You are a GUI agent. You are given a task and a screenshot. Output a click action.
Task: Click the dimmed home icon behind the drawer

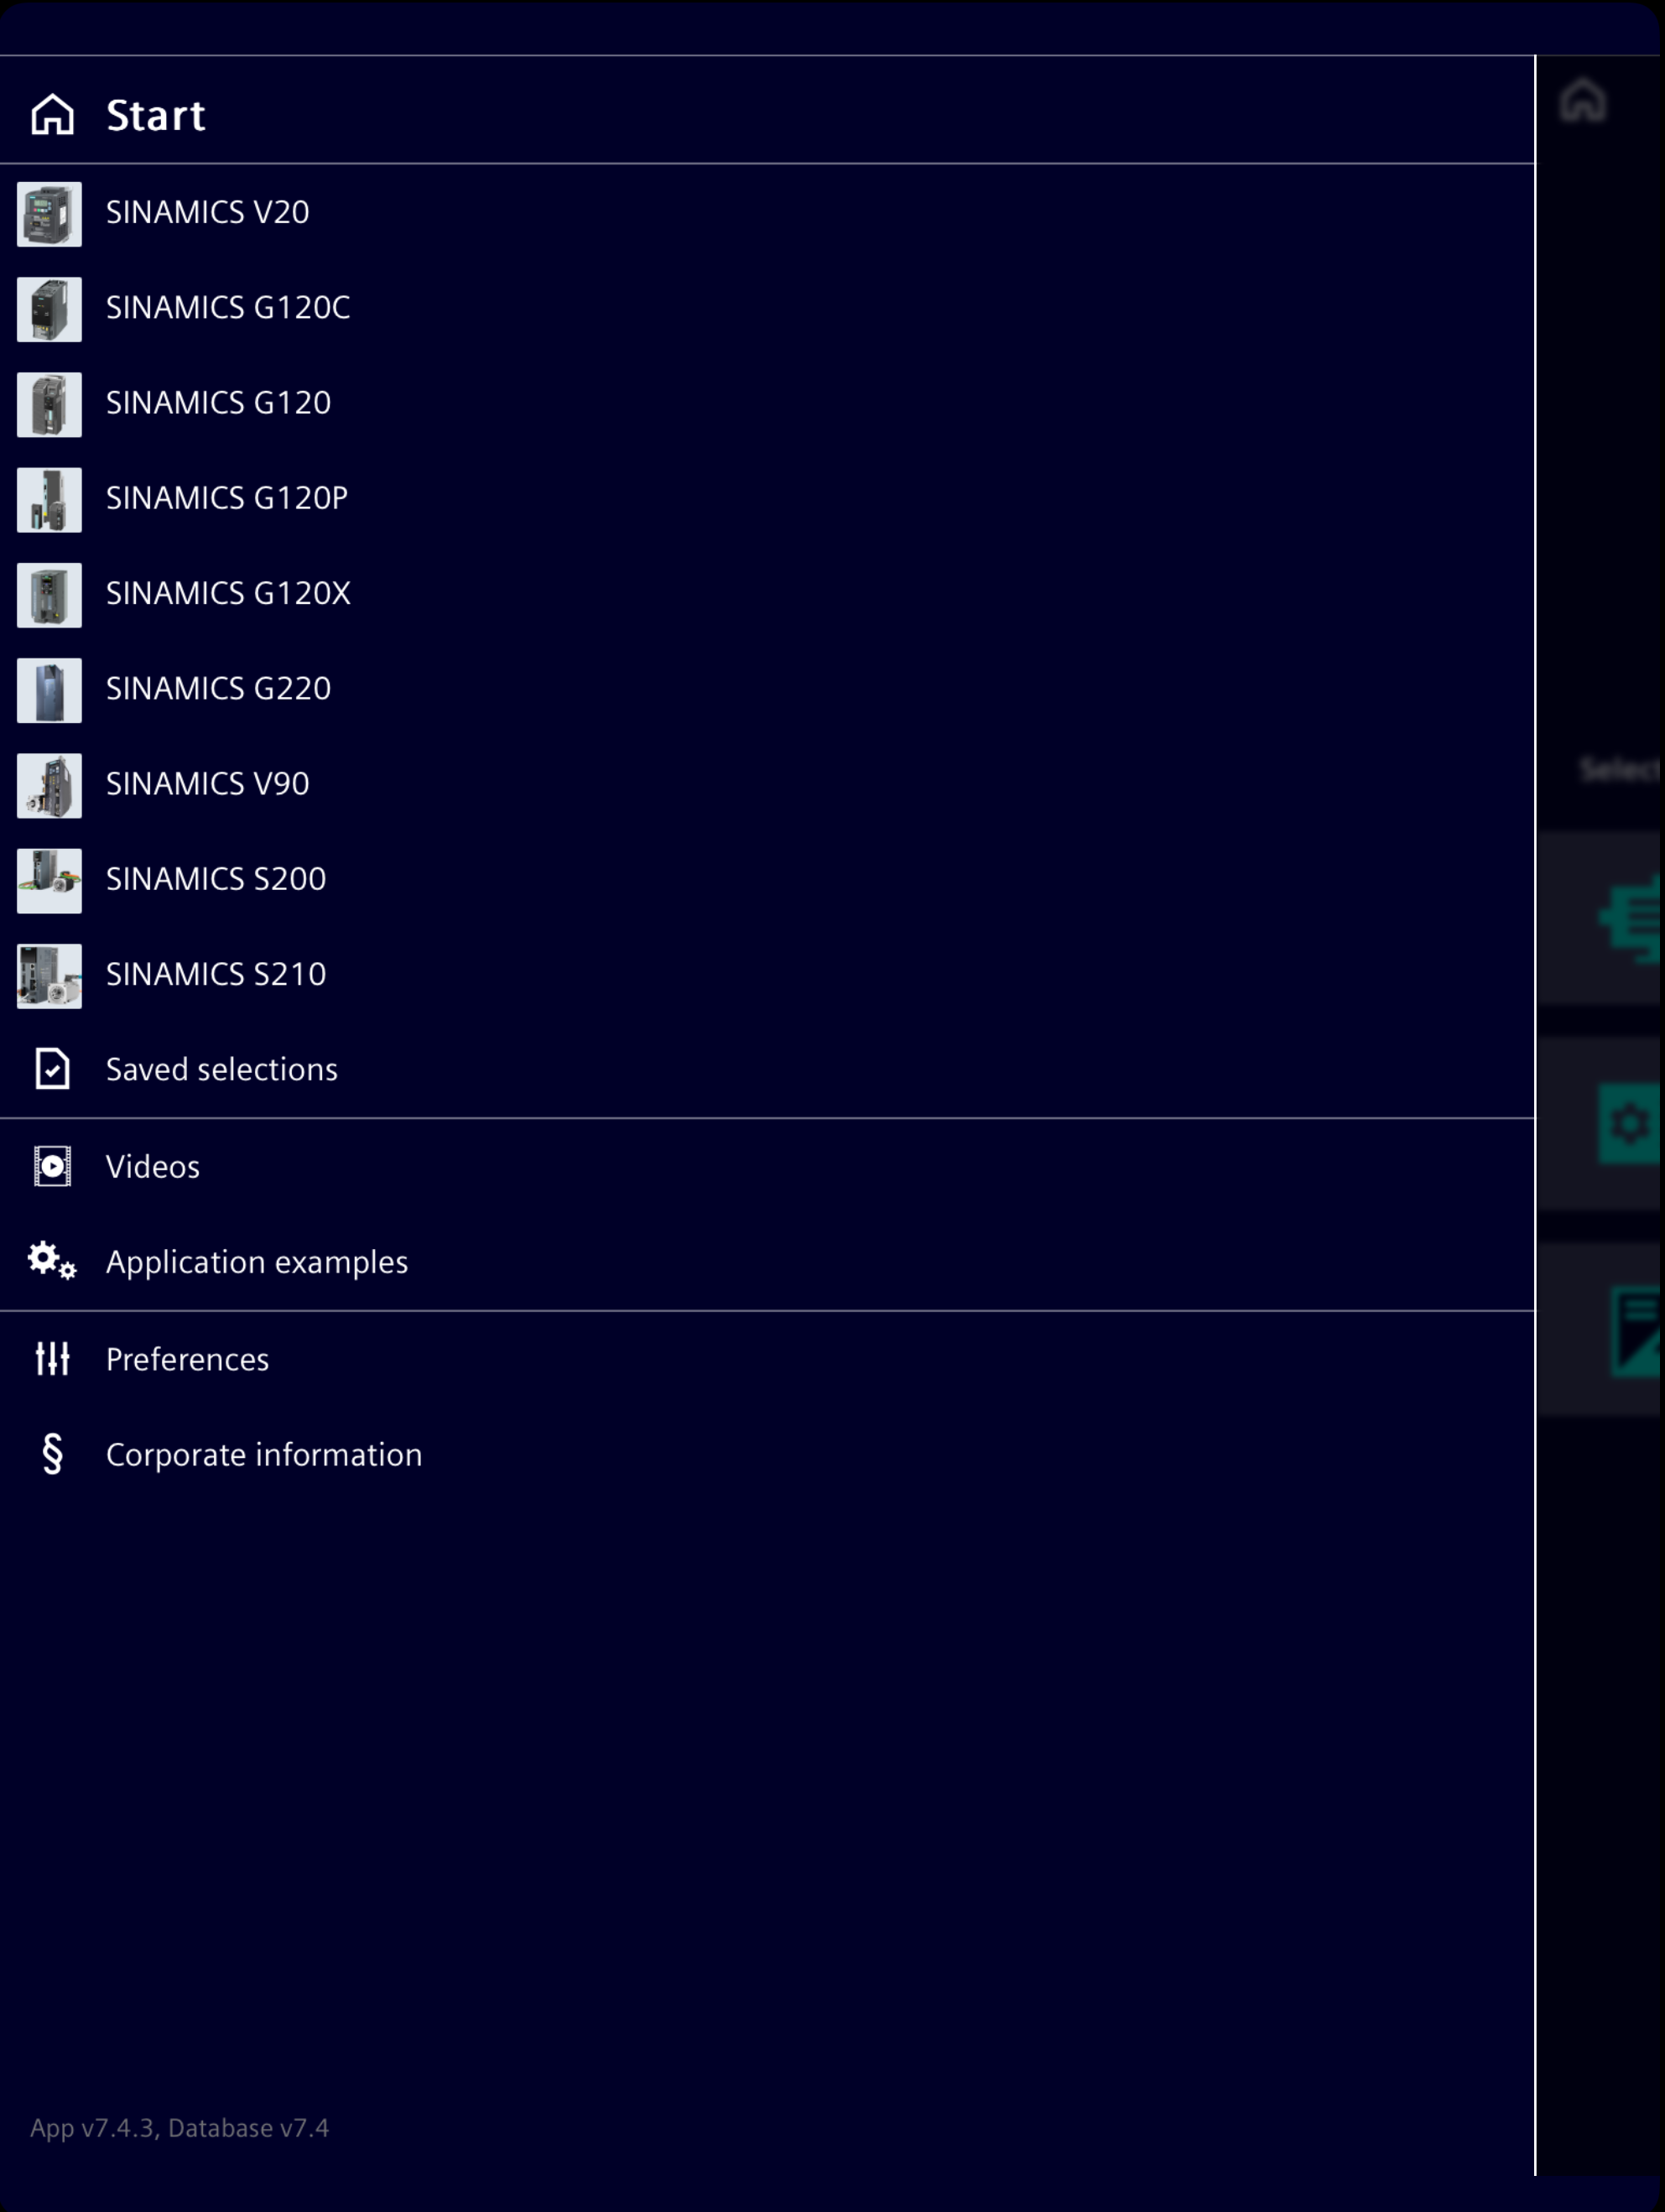(1583, 101)
